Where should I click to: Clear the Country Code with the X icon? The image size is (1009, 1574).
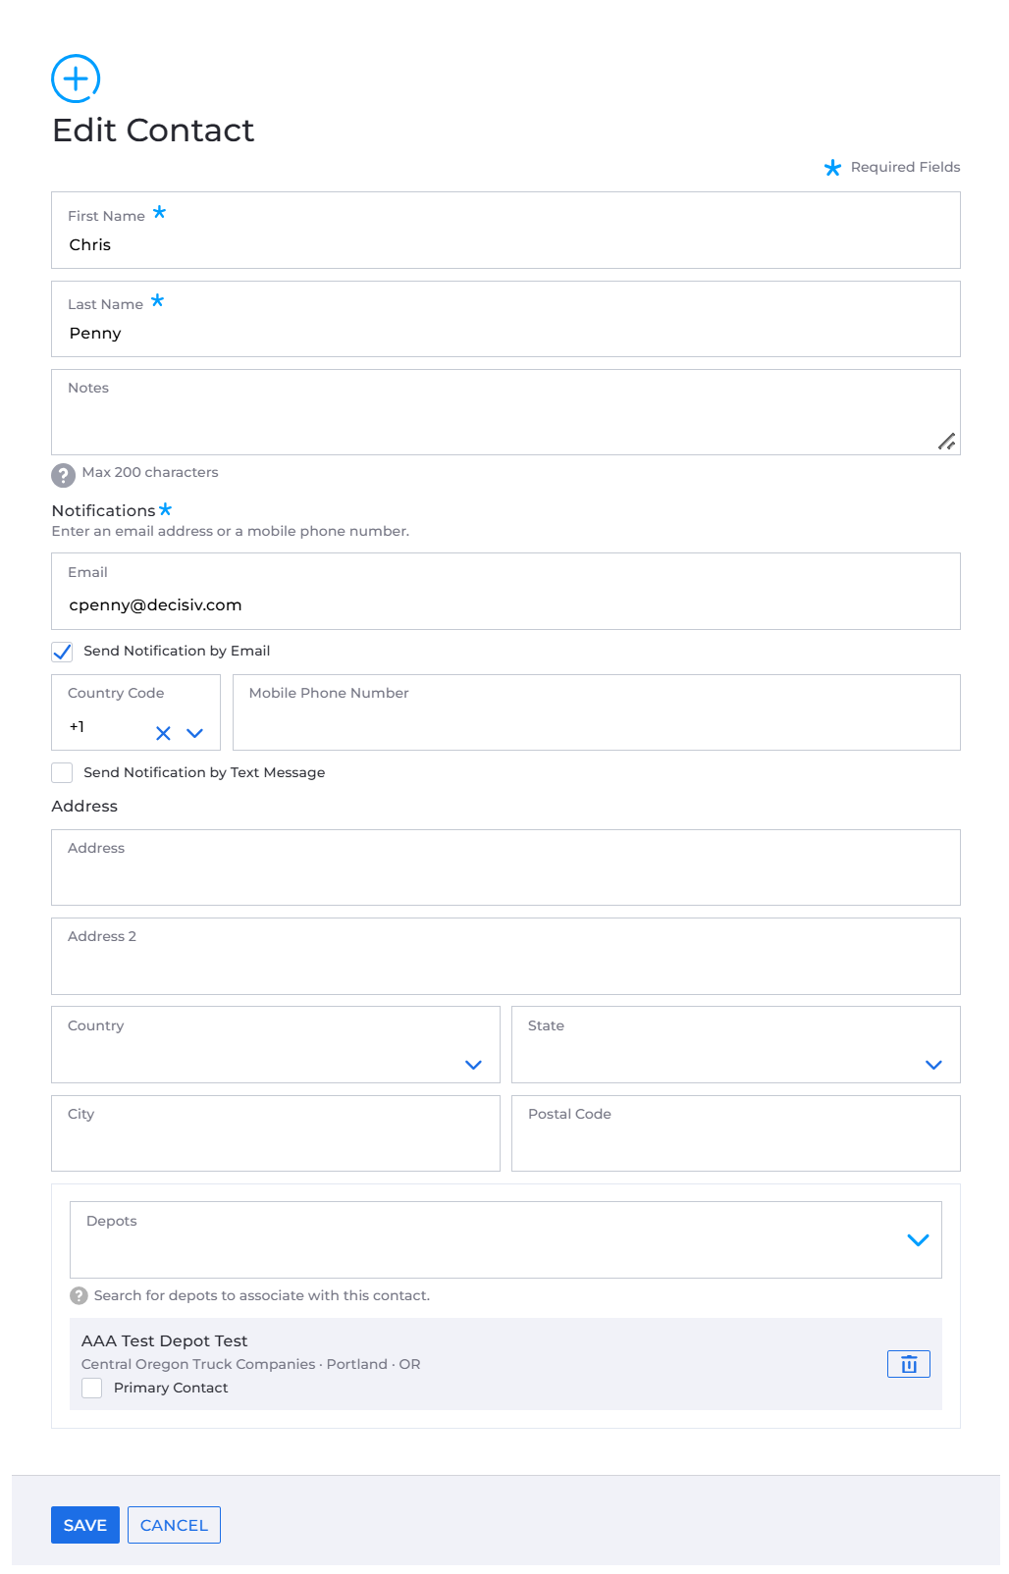pos(163,733)
